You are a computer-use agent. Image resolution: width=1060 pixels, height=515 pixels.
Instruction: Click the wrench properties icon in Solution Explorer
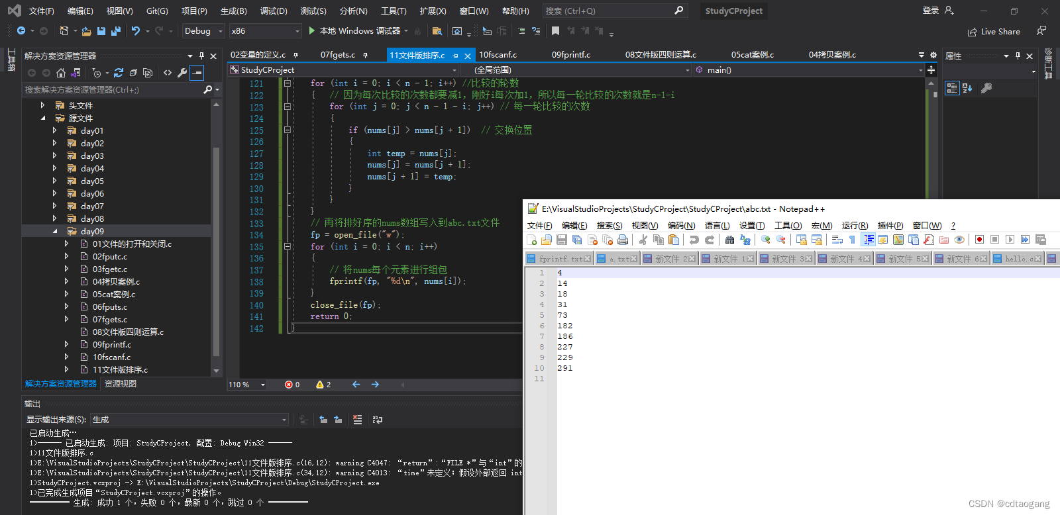click(182, 73)
